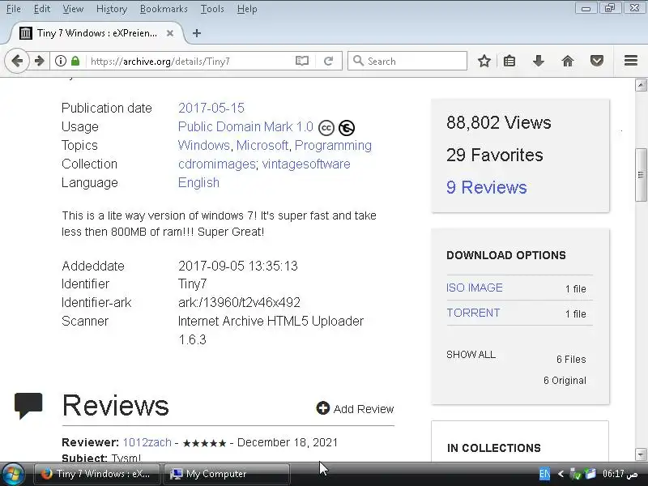This screenshot has width=648, height=486.
Task: Click the public domain mark icon
Action: (347, 128)
